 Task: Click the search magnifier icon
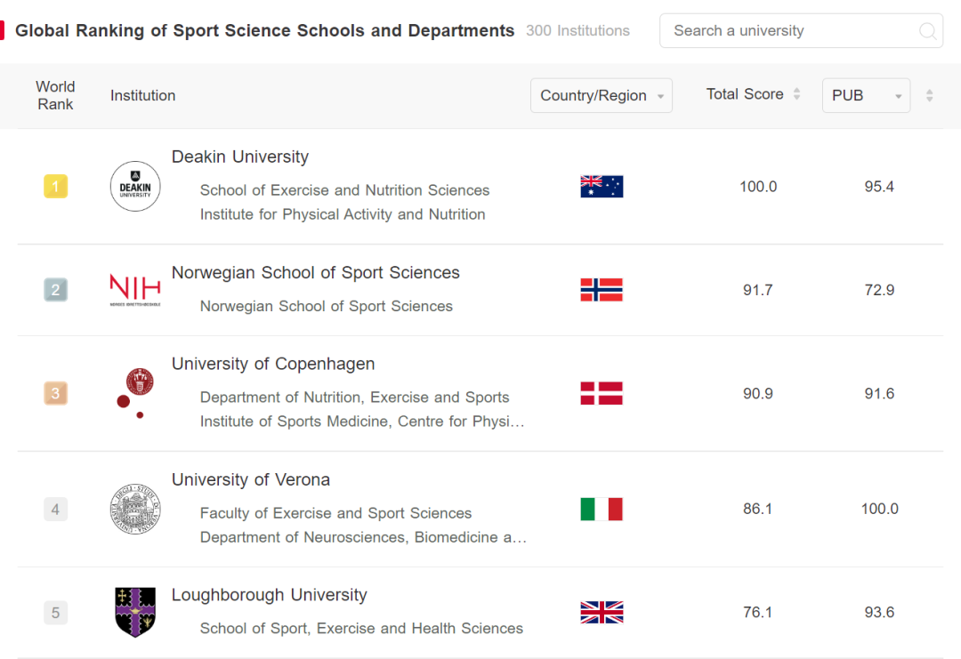click(x=927, y=31)
